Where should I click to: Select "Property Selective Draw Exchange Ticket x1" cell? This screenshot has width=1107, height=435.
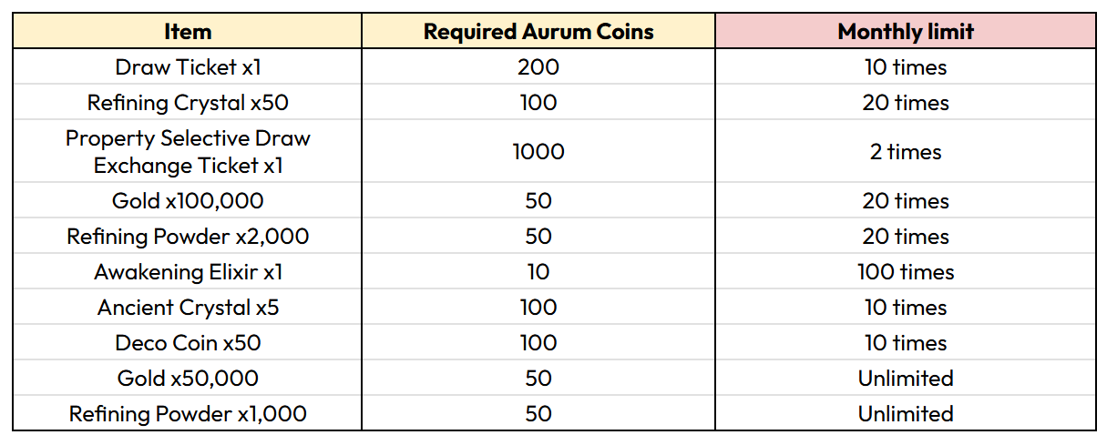[188, 152]
